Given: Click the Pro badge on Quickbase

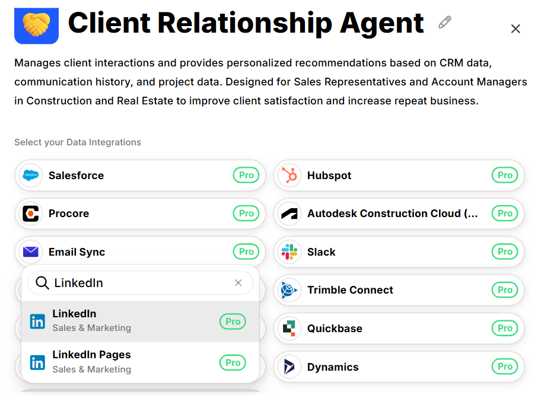Looking at the screenshot, I should click(505, 328).
